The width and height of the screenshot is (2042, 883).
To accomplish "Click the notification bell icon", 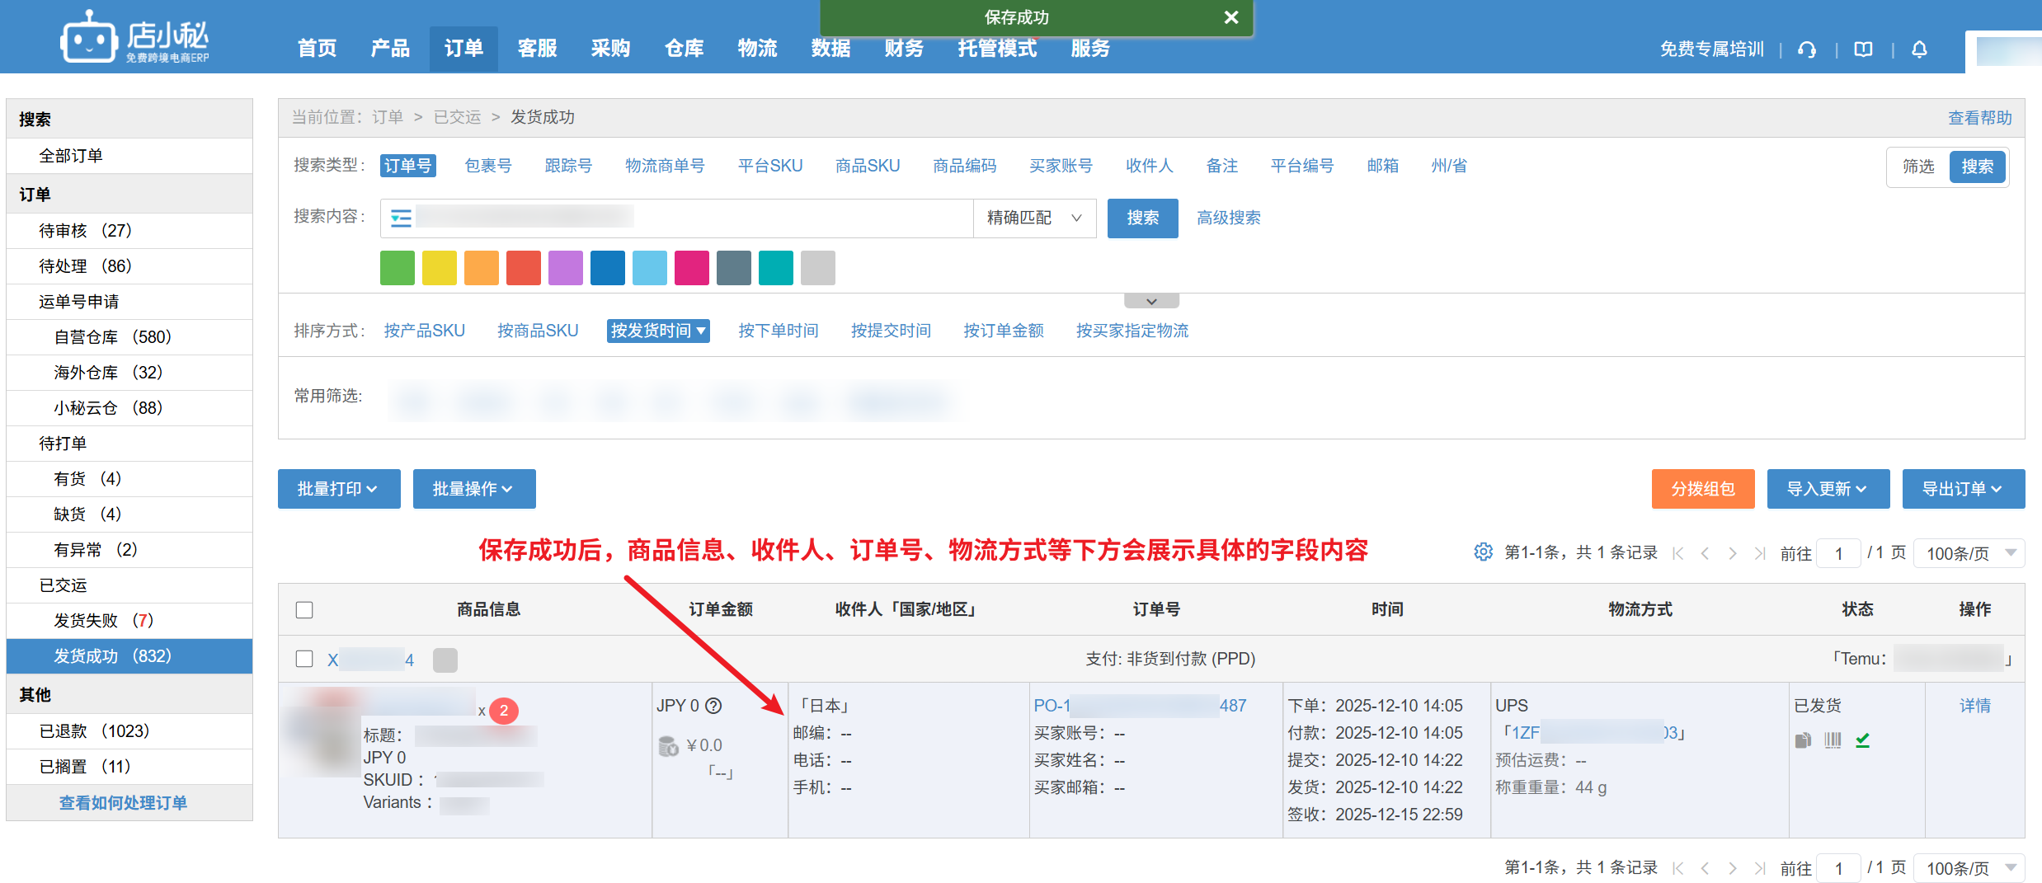I will point(1919,49).
